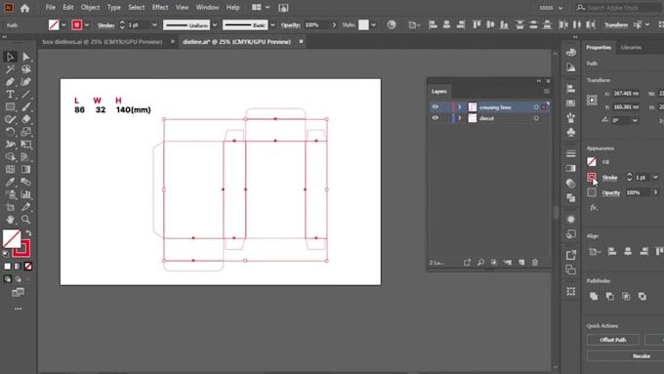Image resolution: width=664 pixels, height=374 pixels.
Task: Pick the Pen tool
Action: tap(10, 82)
